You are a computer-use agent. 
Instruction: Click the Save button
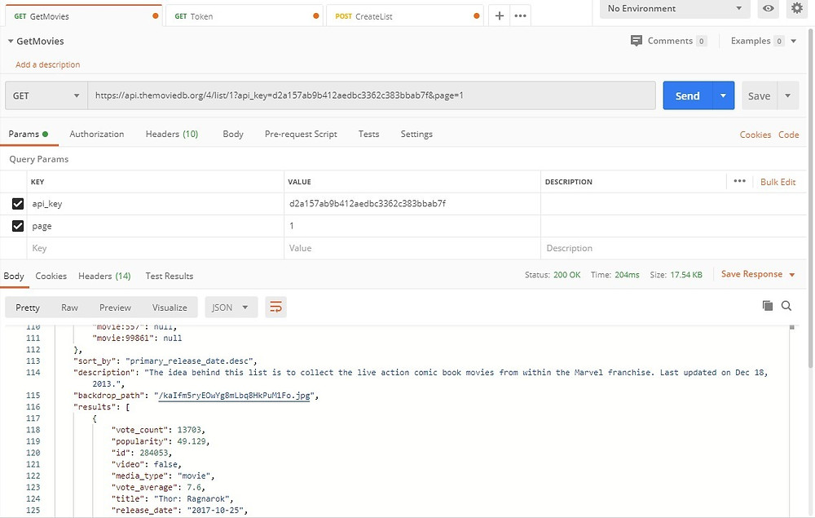pos(759,95)
